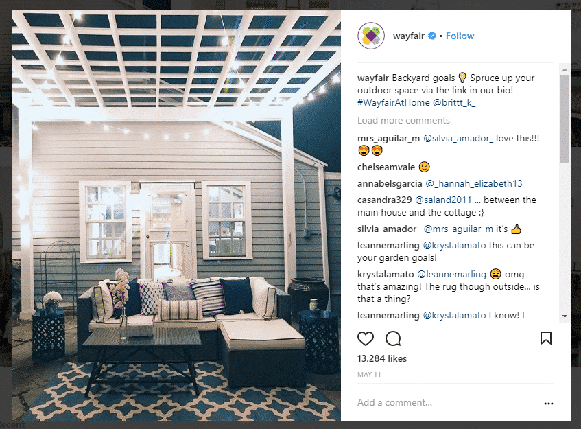Click the backyard patio photo
The image size is (581, 429).
176,216
